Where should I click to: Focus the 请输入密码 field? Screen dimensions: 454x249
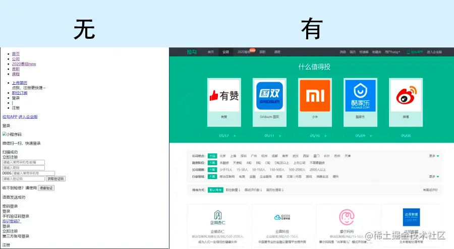coord(23,168)
